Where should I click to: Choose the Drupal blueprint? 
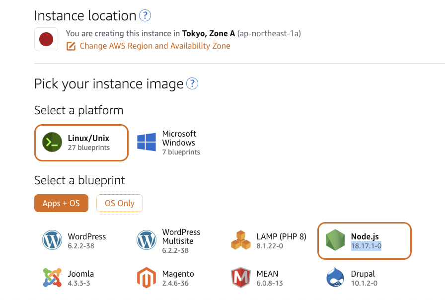[353, 278]
